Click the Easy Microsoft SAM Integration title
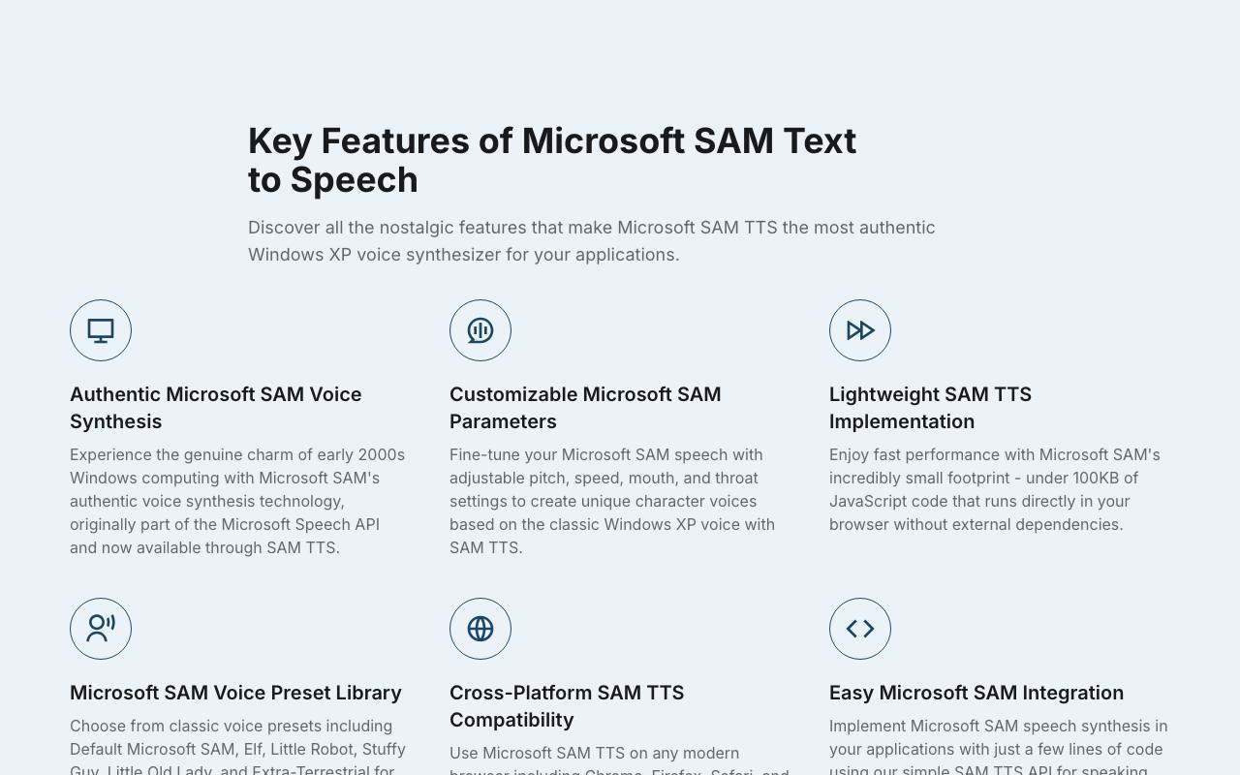The height and width of the screenshot is (775, 1240). [976, 693]
